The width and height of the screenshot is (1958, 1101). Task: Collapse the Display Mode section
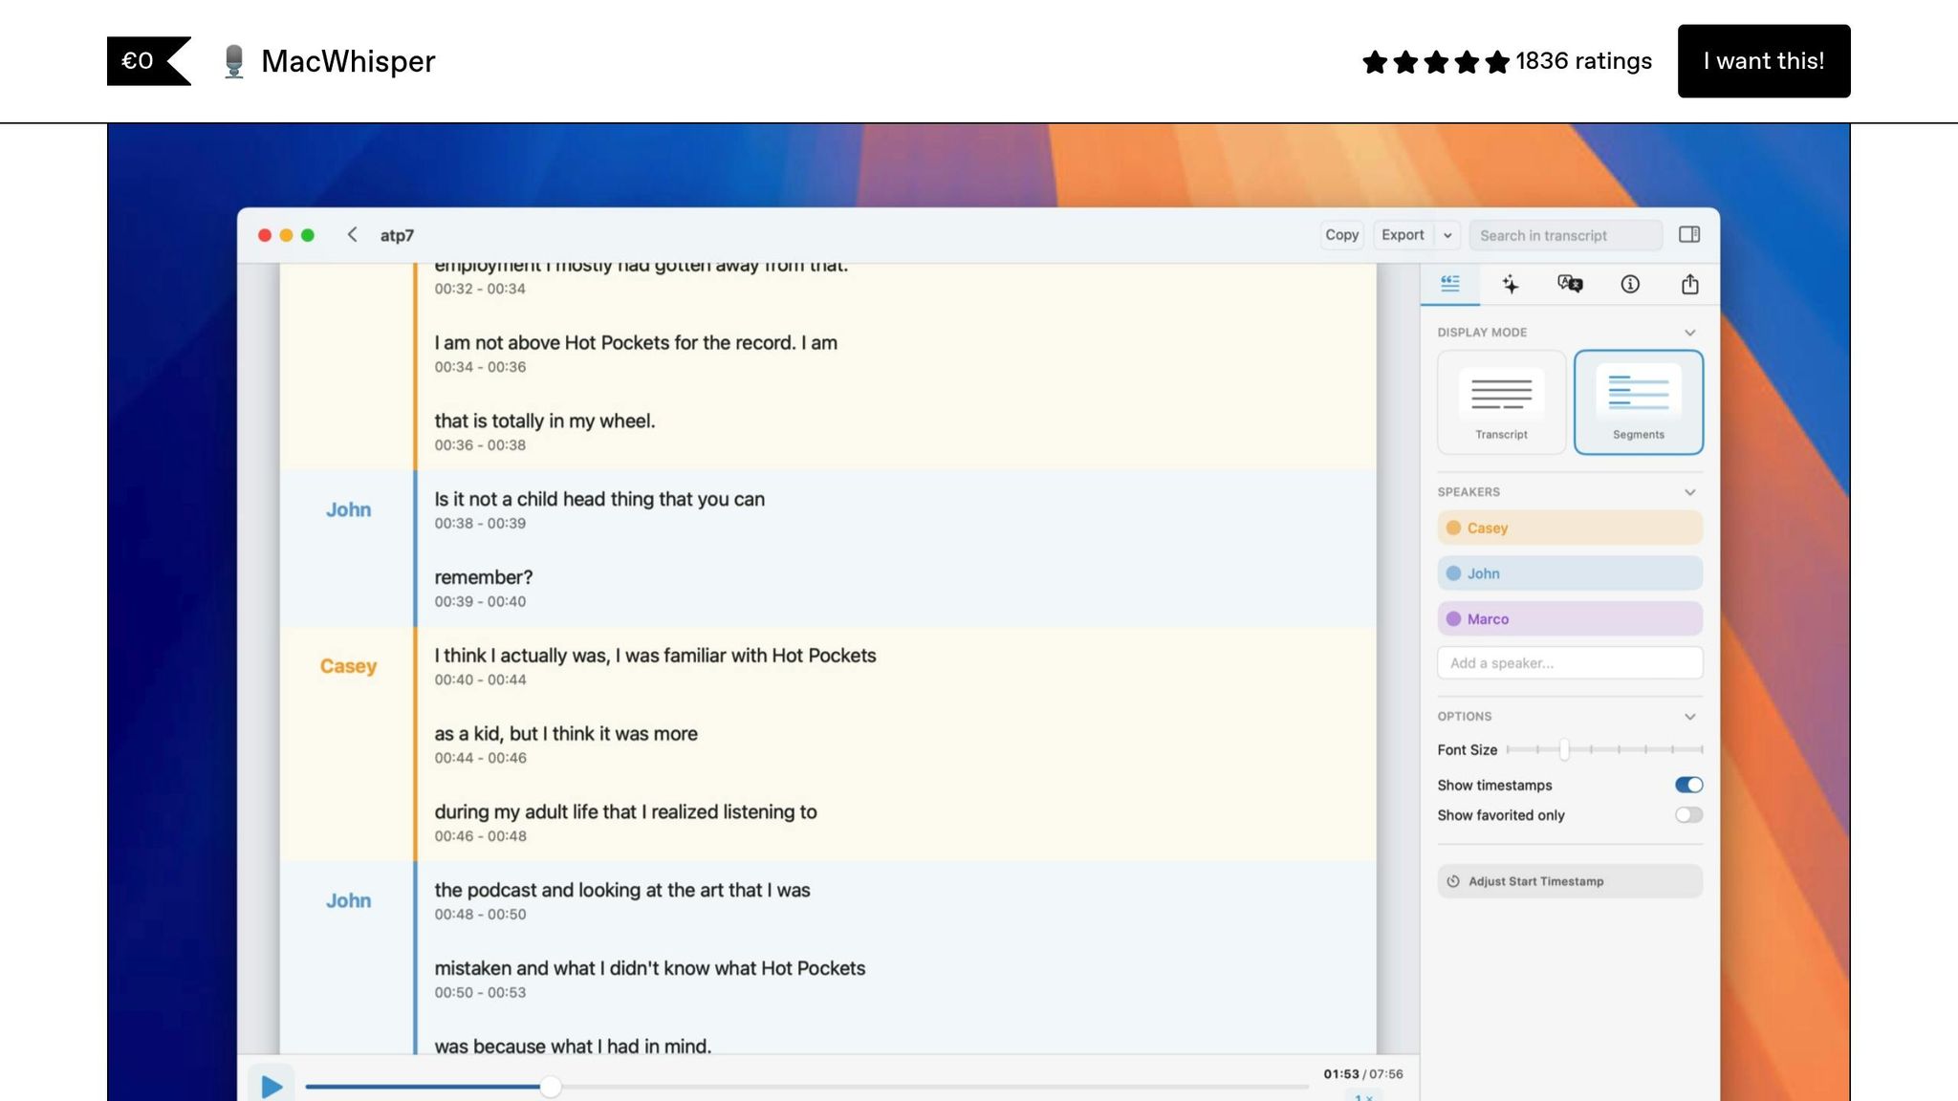pyautogui.click(x=1689, y=333)
